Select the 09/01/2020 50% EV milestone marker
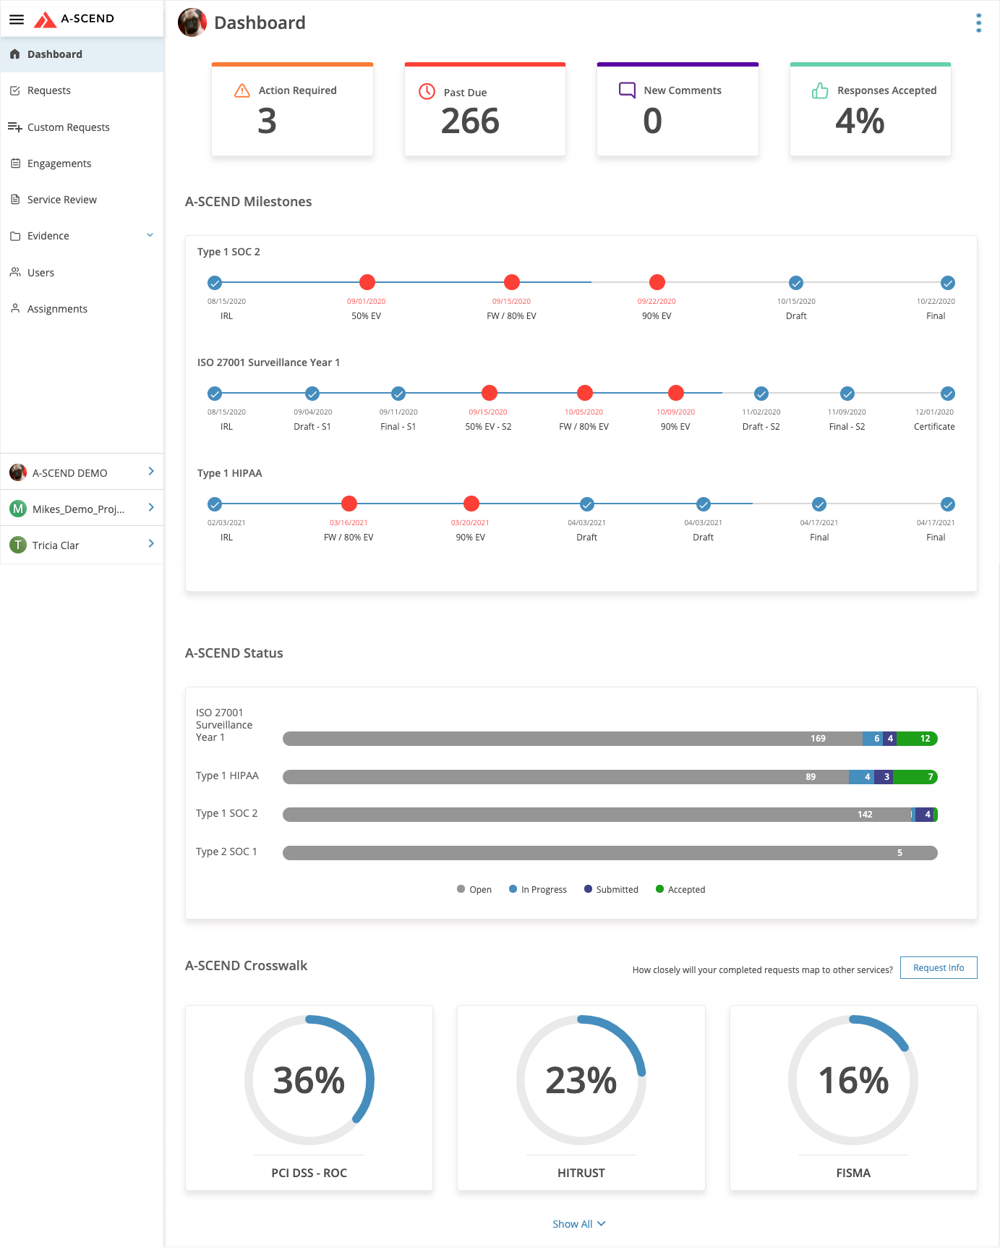1000x1248 pixels. 367,283
